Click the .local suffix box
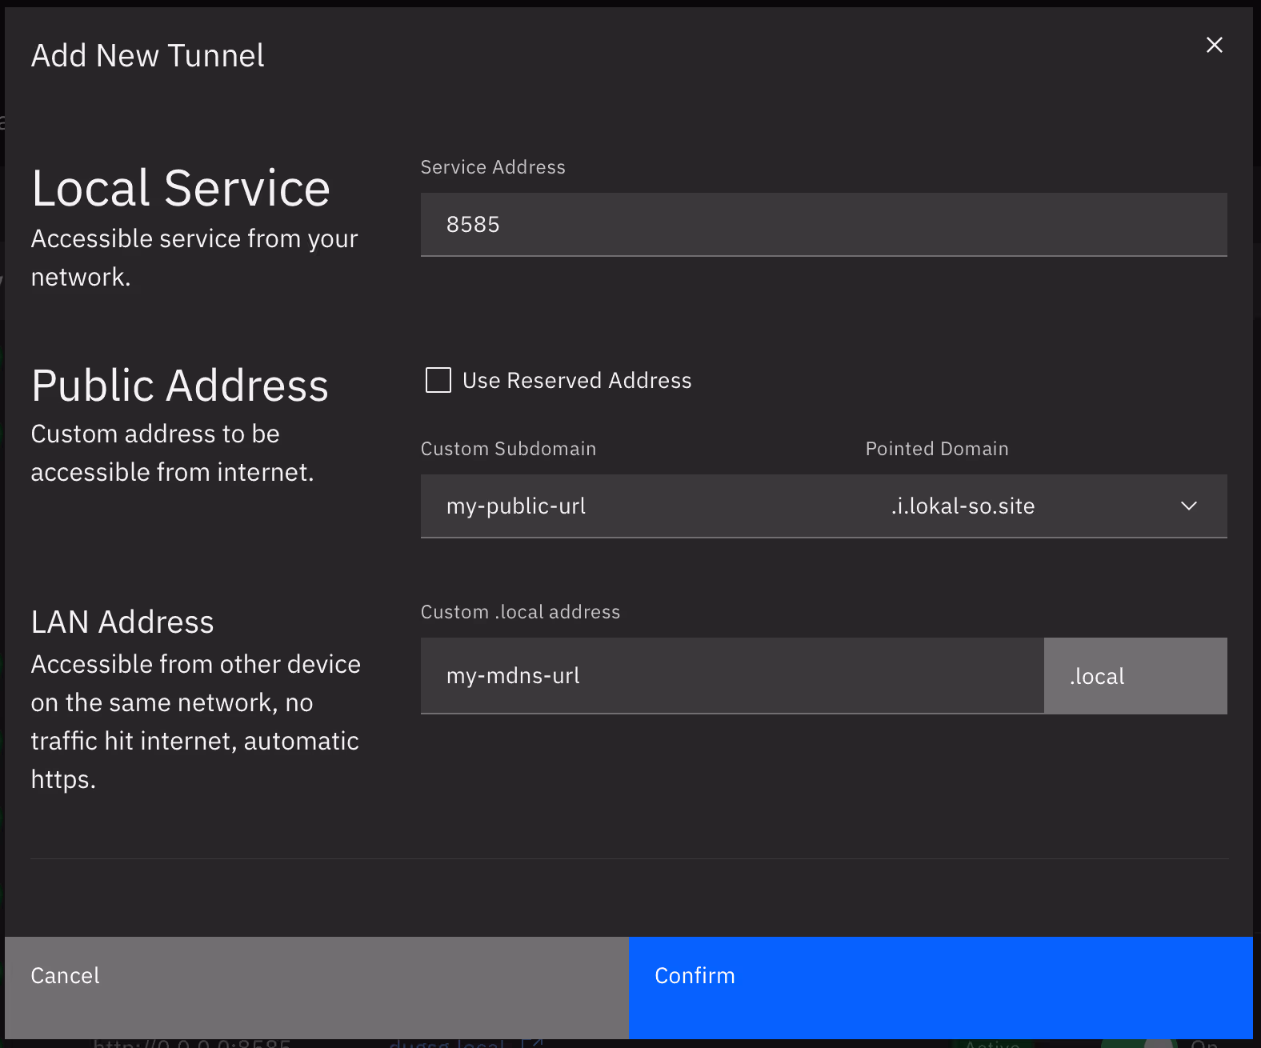 1135,676
